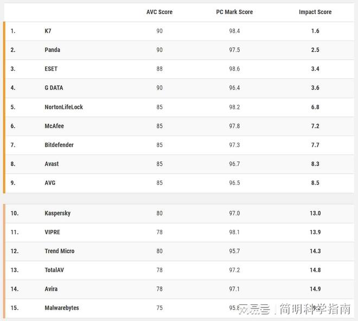Viewport: 358px width, 321px height.
Task: Click the K7 product name
Action: [48, 31]
